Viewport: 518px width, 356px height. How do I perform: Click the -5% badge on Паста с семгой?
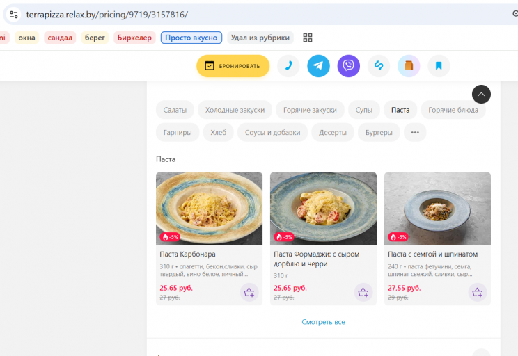pyautogui.click(x=398, y=237)
